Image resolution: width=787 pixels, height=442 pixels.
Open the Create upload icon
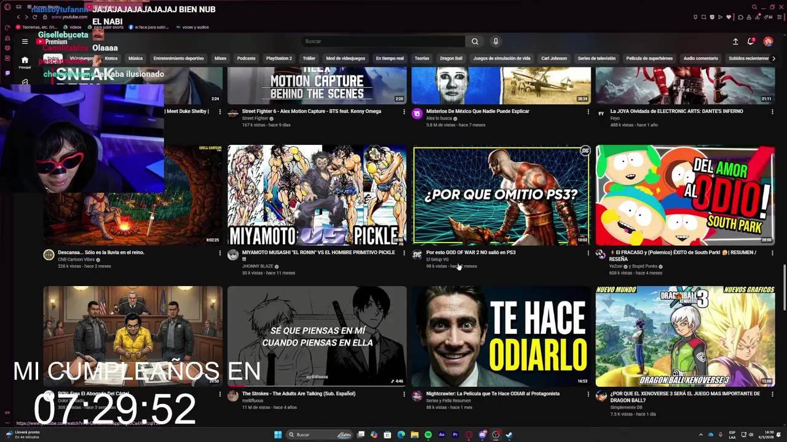735,41
